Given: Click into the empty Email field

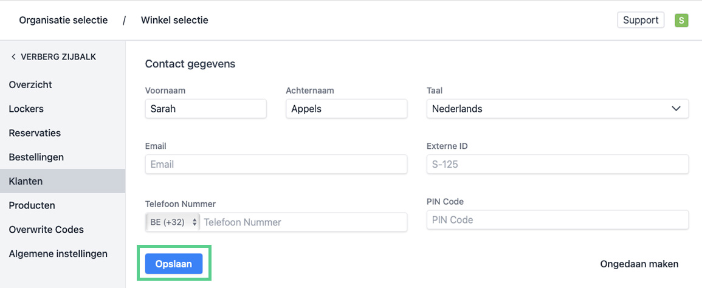Looking at the screenshot, I should (x=276, y=164).
